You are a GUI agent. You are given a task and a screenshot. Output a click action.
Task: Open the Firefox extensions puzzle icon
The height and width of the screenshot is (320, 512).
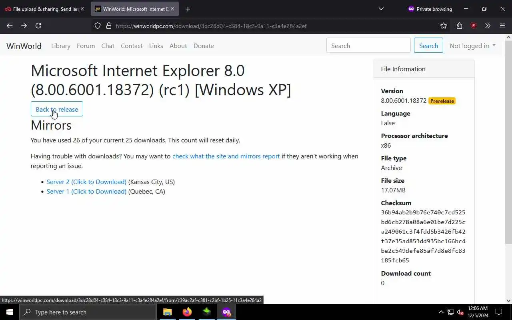tap(459, 26)
